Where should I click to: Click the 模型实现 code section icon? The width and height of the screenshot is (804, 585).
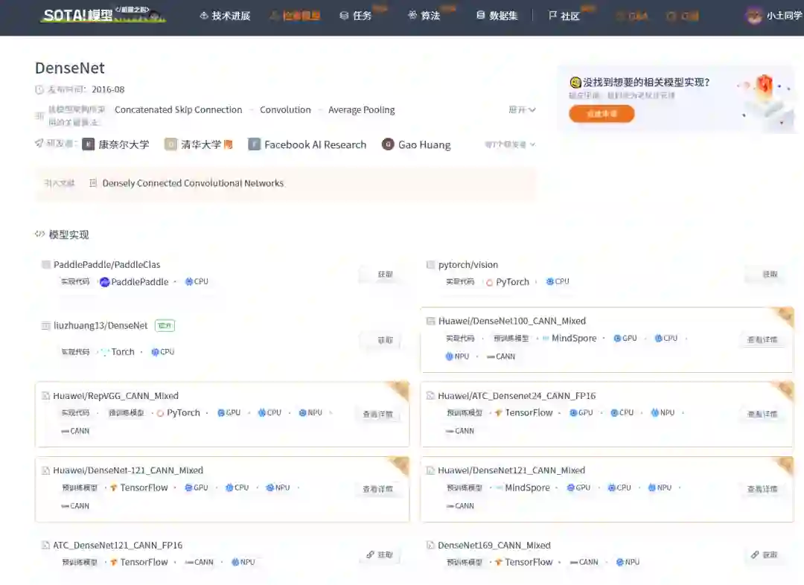click(39, 234)
